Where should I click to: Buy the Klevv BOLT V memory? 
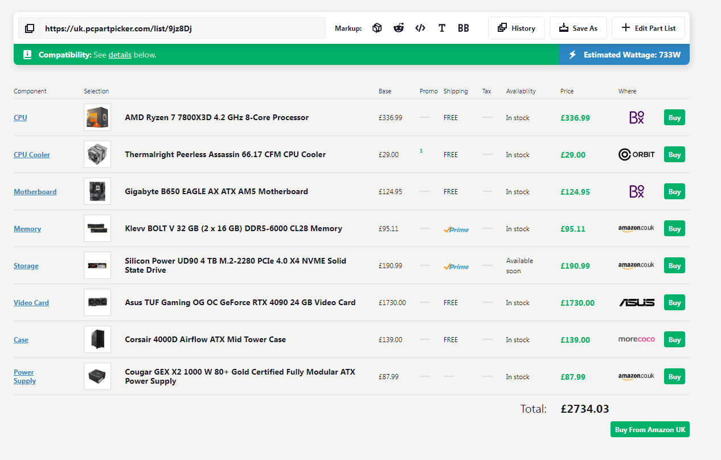point(674,228)
